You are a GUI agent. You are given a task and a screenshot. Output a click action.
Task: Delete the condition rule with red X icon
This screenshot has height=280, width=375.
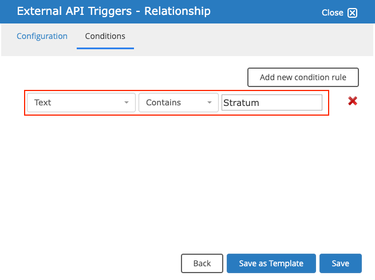pos(353,101)
